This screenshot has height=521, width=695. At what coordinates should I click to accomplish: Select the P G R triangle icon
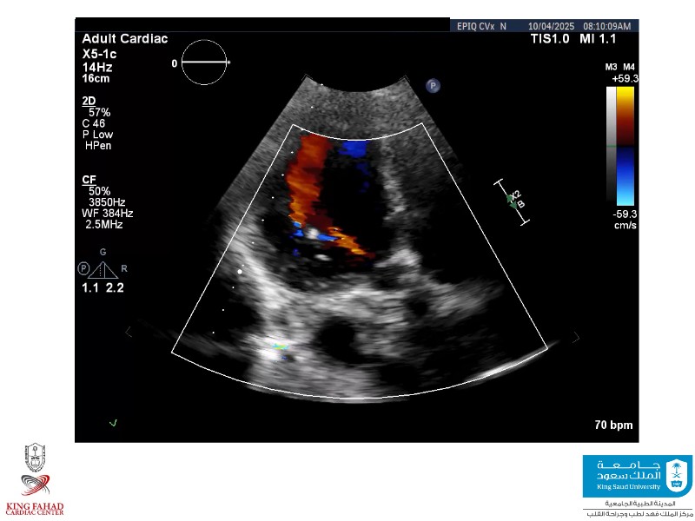103,267
